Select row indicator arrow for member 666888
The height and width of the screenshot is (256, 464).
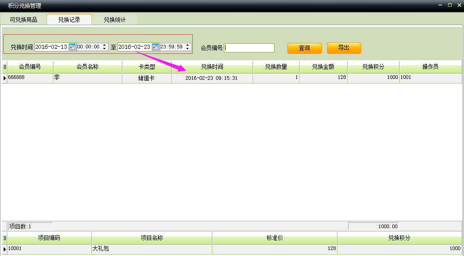tap(5, 78)
